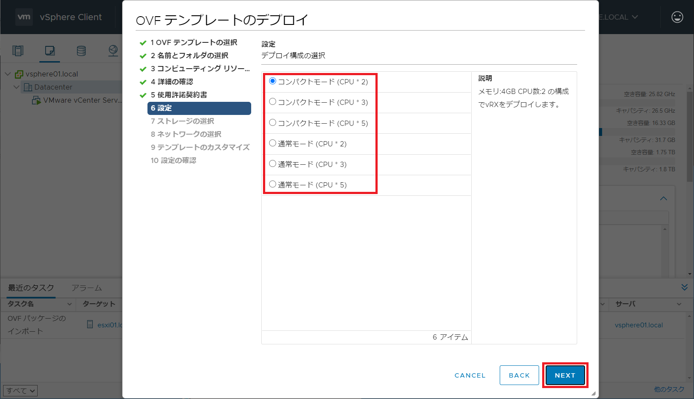
Task: Click the Datacenter icon in tree
Action: click(x=28, y=87)
